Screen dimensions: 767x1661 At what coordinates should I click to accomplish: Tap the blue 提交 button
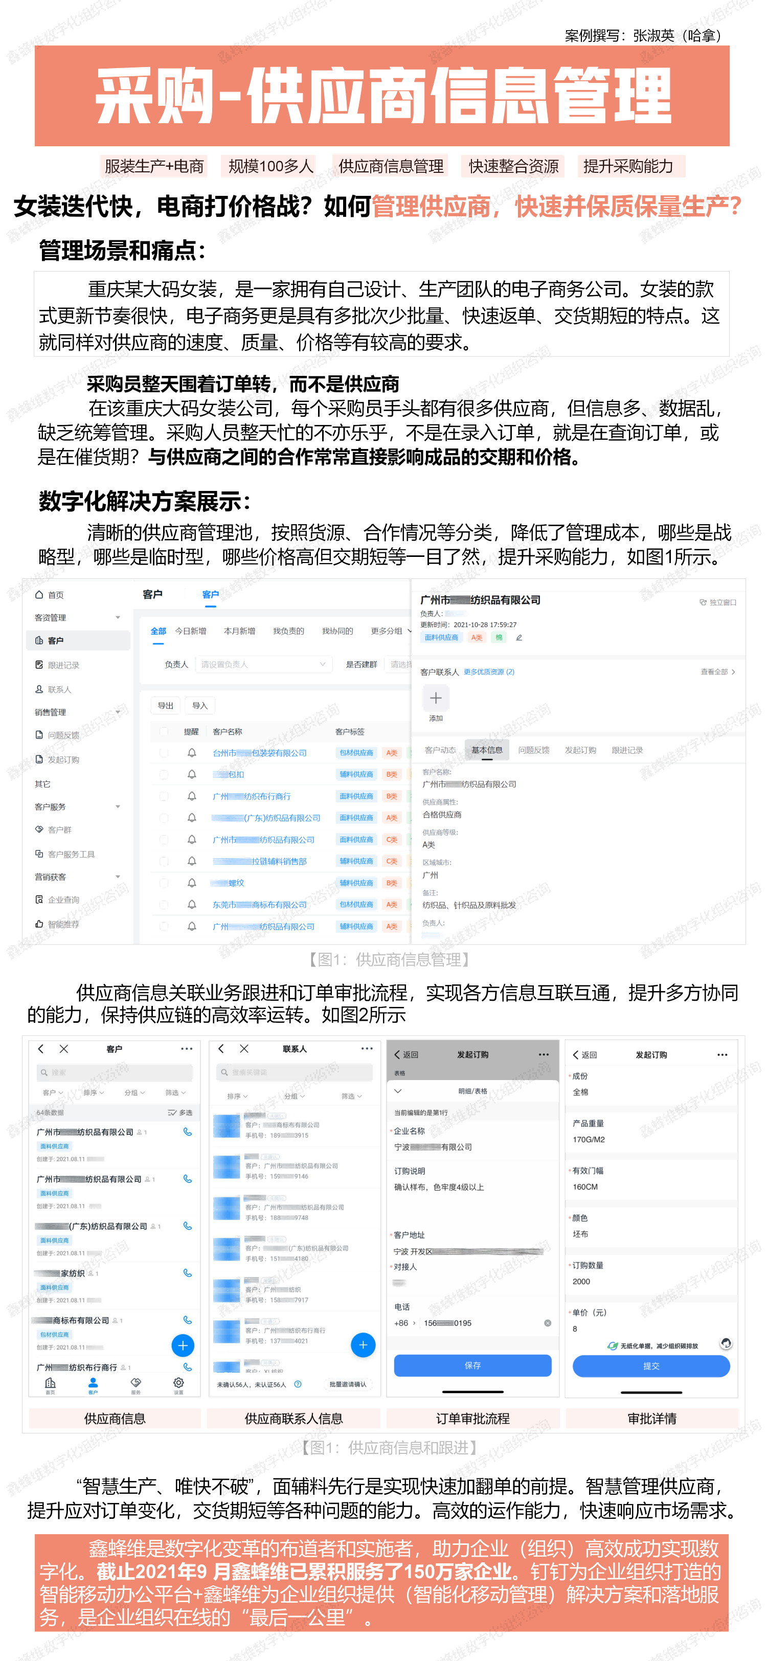[651, 1366]
